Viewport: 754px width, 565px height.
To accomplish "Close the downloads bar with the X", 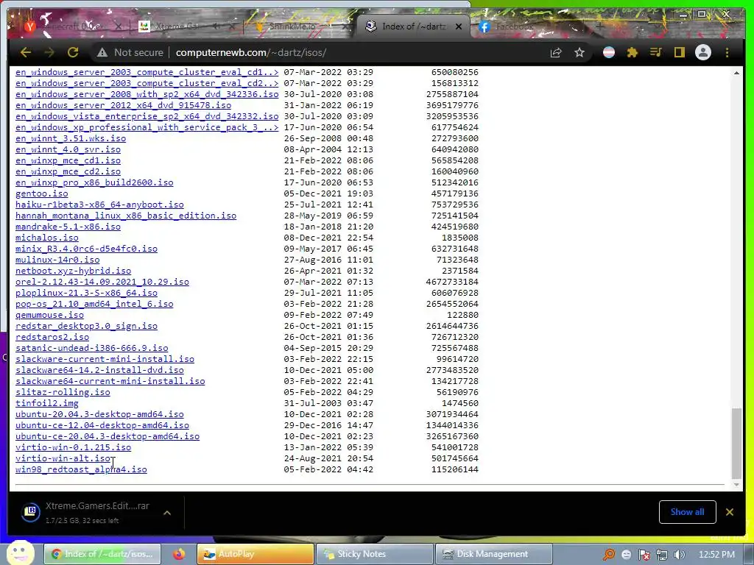I will pyautogui.click(x=730, y=512).
